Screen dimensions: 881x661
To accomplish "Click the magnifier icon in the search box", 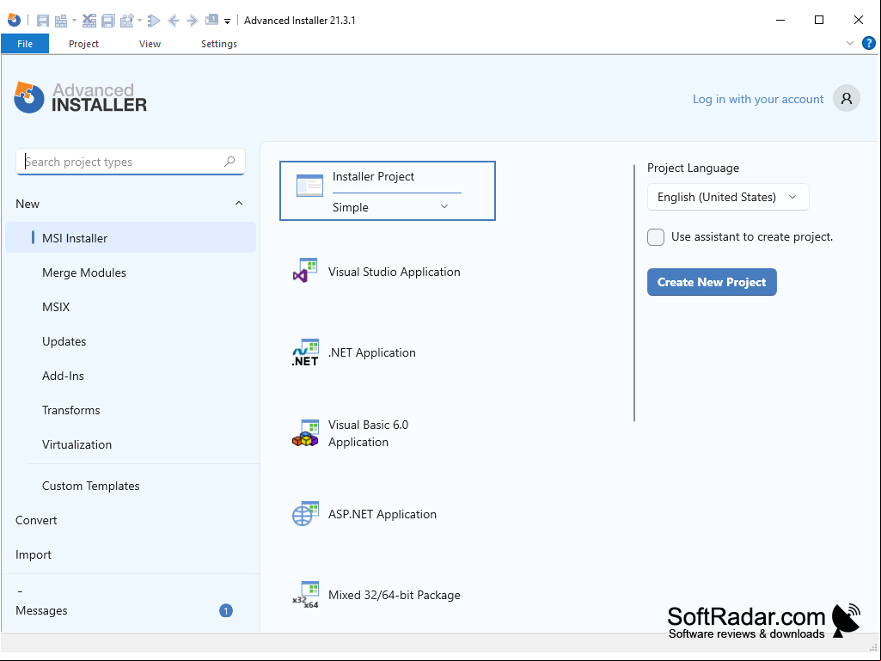I will click(229, 162).
